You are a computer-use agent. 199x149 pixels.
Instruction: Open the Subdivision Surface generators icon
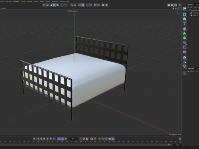click(184, 29)
